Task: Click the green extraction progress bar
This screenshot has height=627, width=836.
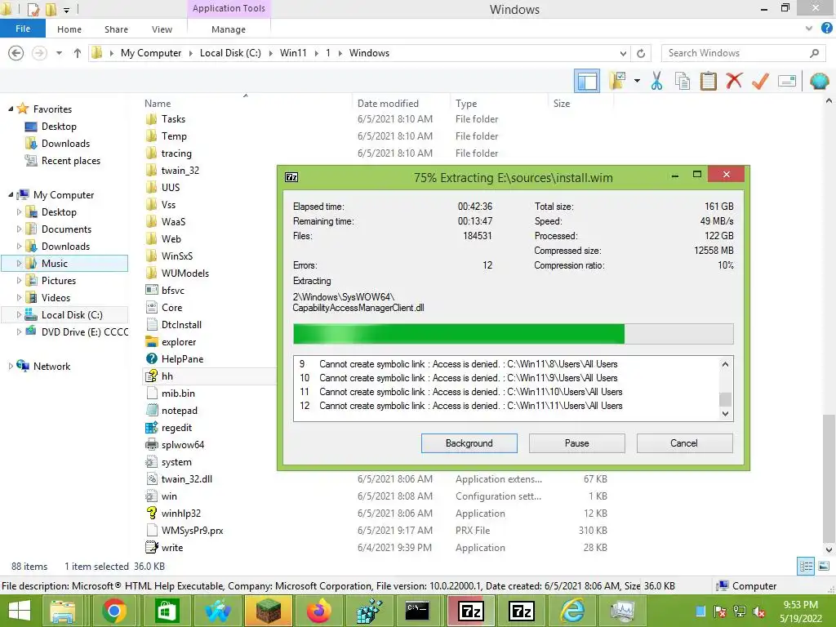Action: 513,334
